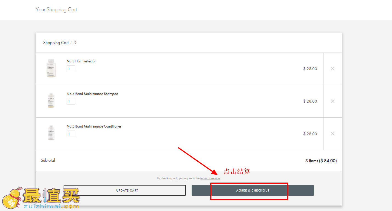Viewport: 392px width, 211px height.
Task: Open No.4 Bond Maintenance Shampoo product image
Action: click(x=51, y=100)
